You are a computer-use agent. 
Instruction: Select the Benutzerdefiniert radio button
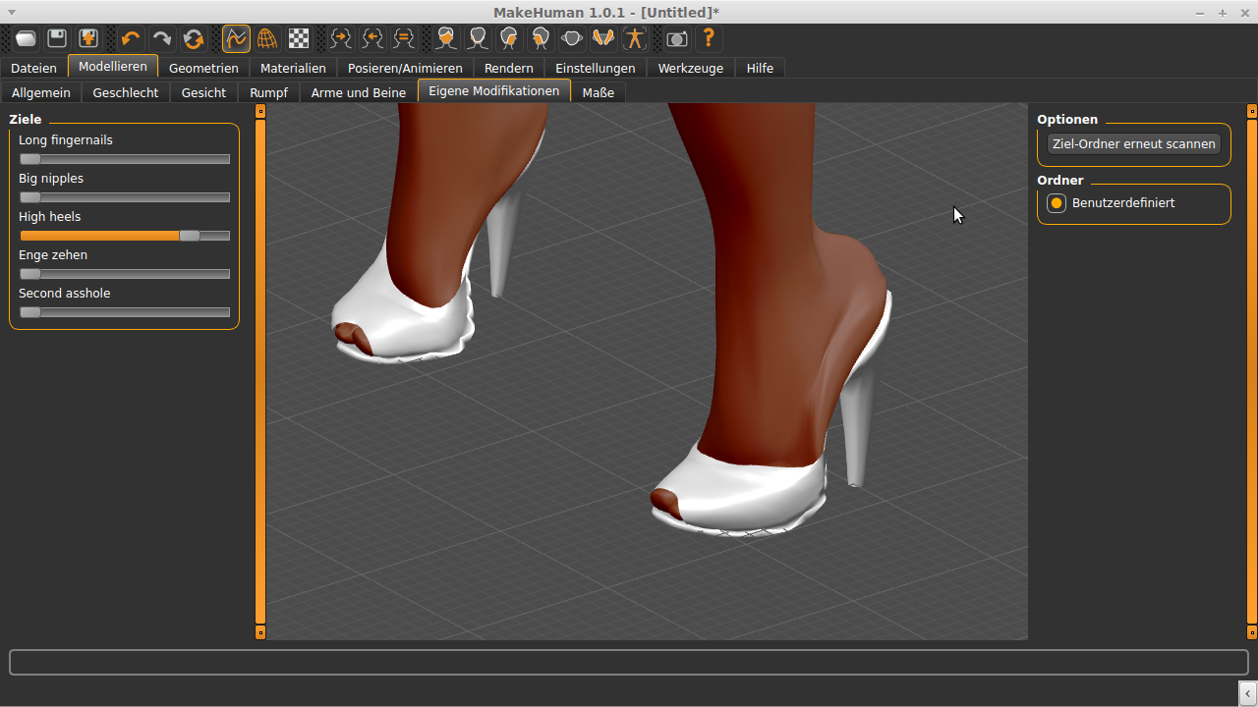point(1057,203)
